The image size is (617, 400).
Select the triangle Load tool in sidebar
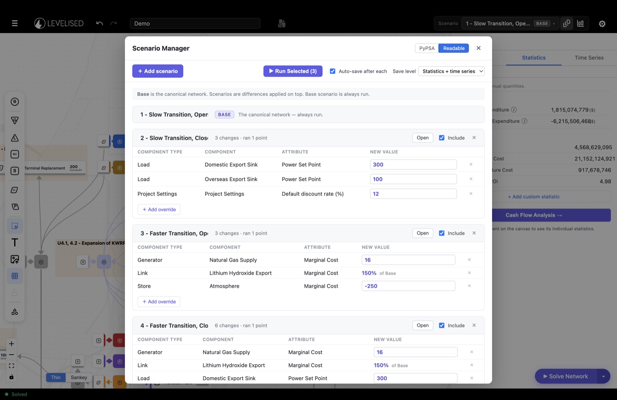[15, 138]
